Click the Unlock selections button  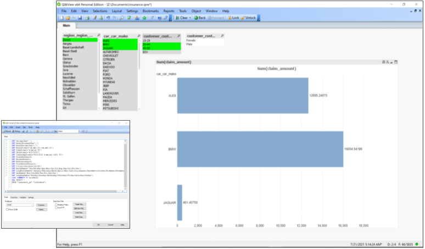[248, 18]
